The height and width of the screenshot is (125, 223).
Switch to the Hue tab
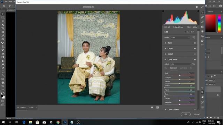click(166, 68)
